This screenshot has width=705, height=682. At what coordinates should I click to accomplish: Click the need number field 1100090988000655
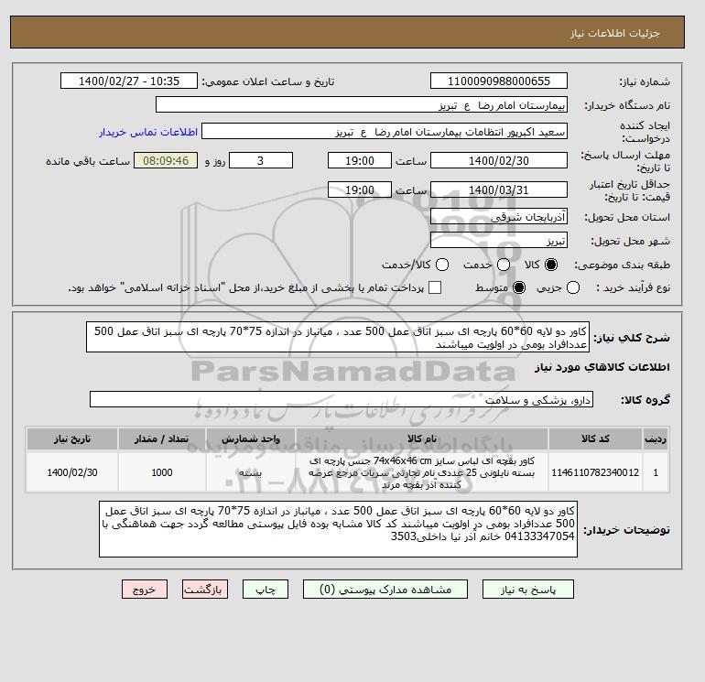pos(499,81)
